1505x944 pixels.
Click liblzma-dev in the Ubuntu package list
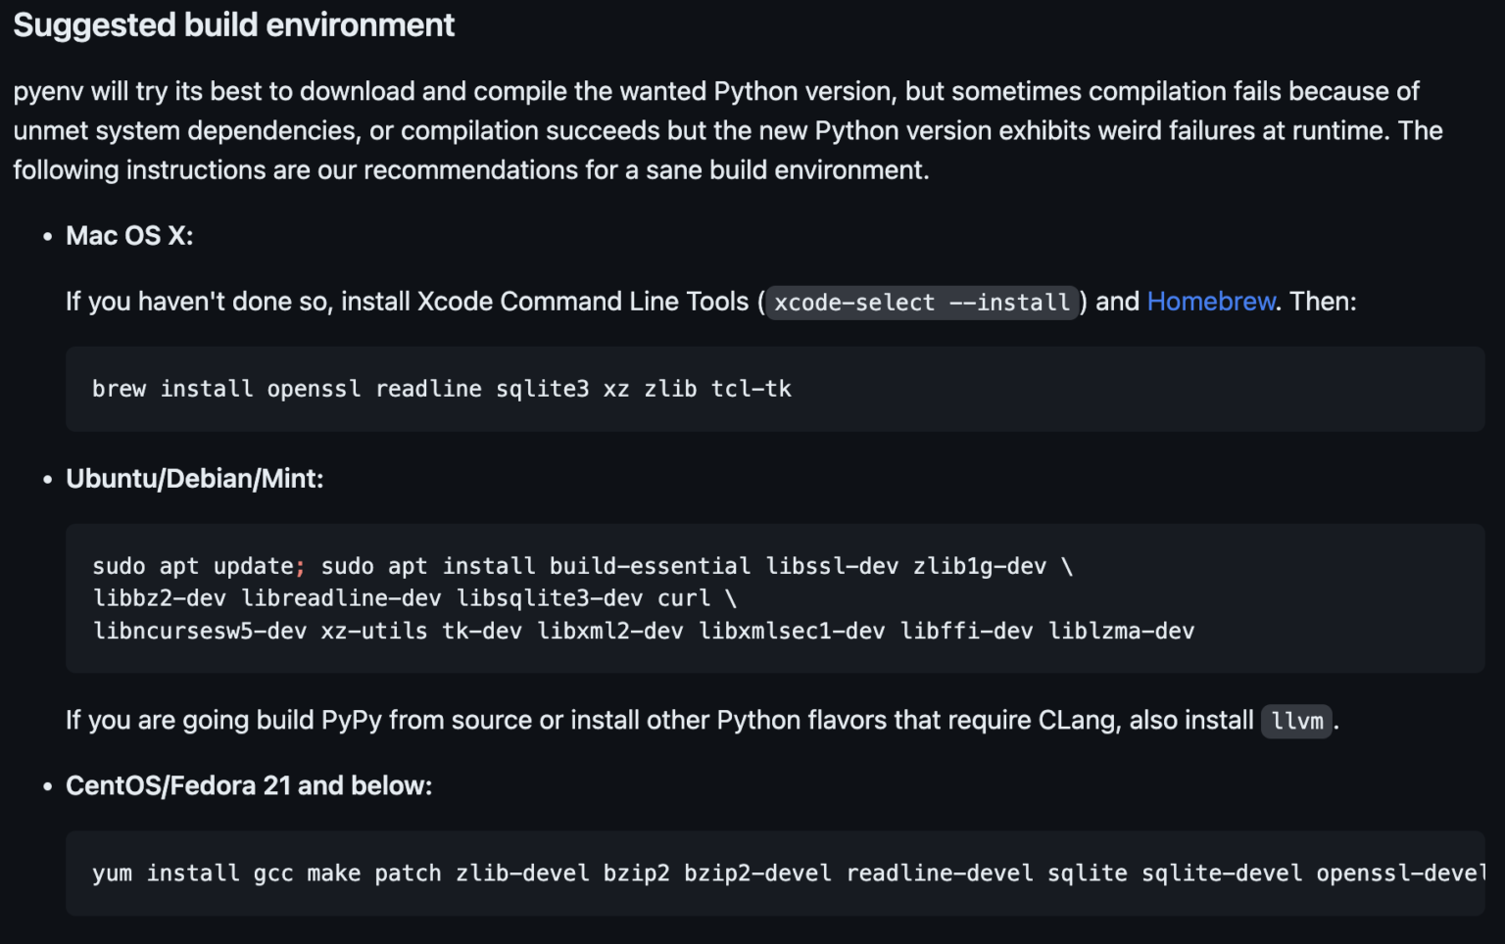(1124, 631)
